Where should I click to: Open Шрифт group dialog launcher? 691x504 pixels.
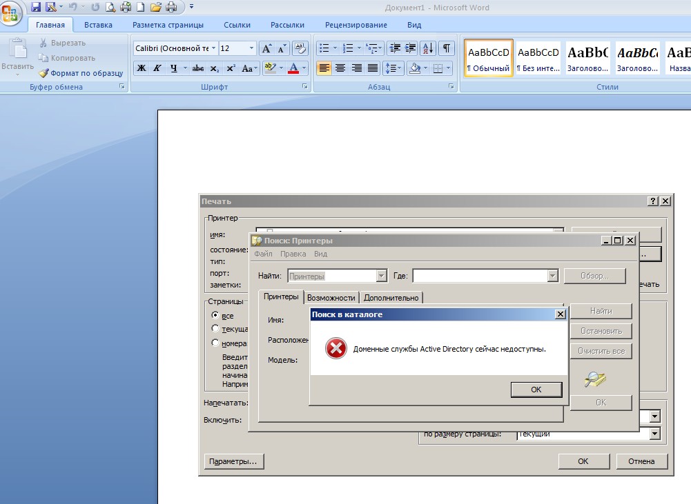click(x=305, y=87)
